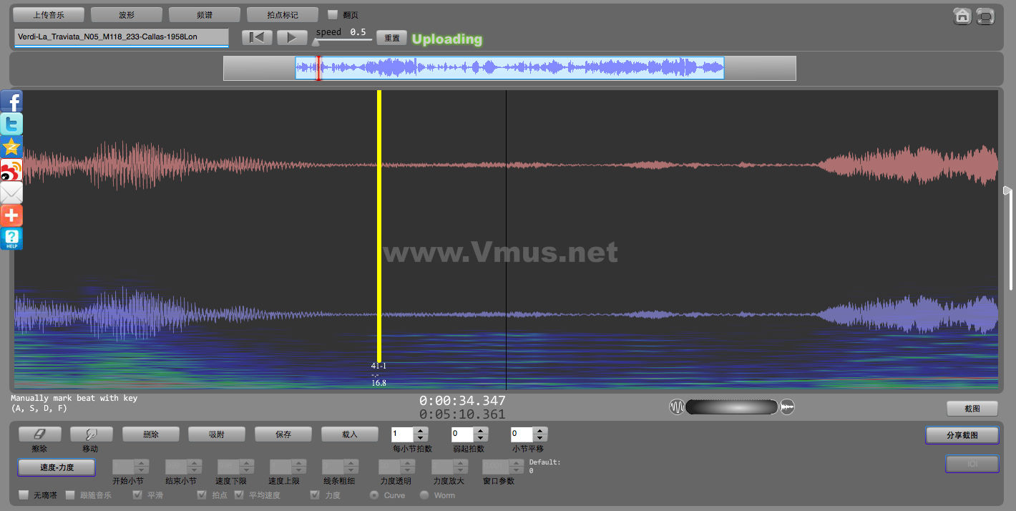
Task: Open the Help question mark icon
Action: pyautogui.click(x=11, y=238)
